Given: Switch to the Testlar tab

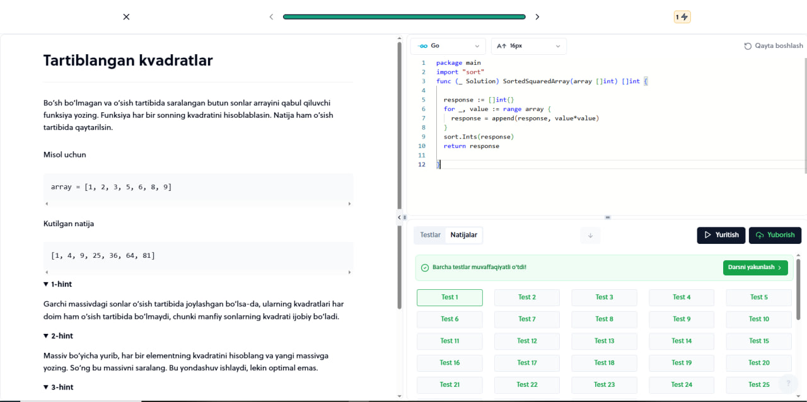Looking at the screenshot, I should (431, 235).
